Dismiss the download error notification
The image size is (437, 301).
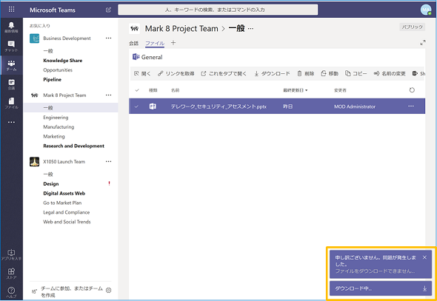point(424,257)
